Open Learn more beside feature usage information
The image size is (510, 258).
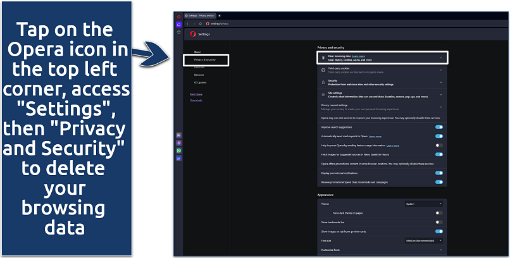(393, 145)
